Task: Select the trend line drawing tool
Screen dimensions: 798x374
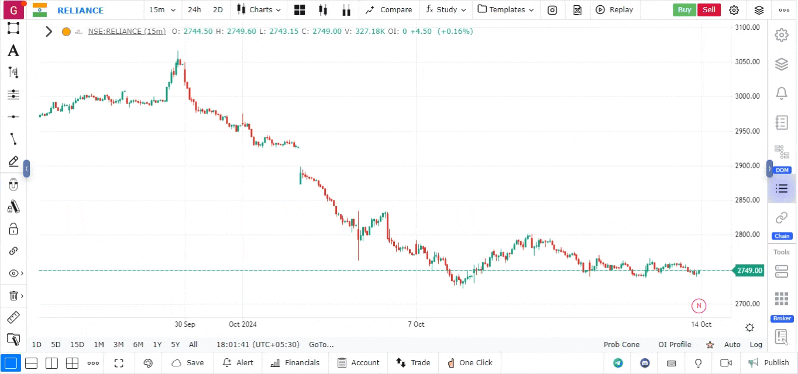Action: [13, 138]
